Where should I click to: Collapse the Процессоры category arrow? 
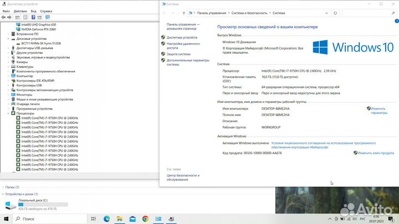[8, 113]
